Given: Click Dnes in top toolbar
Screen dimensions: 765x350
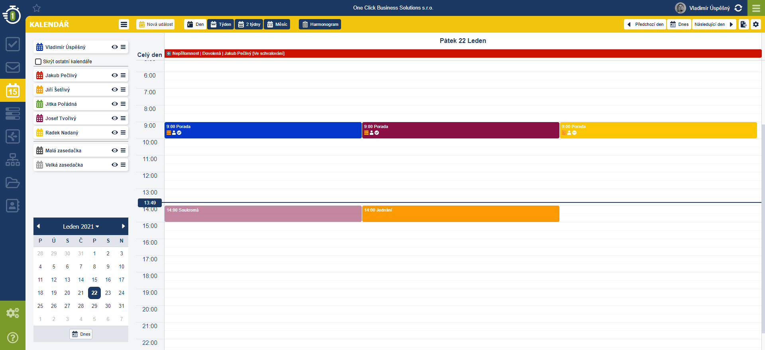Looking at the screenshot, I should 679,24.
